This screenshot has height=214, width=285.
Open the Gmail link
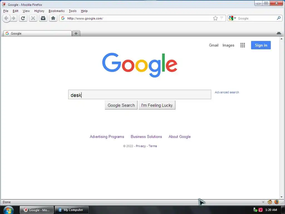click(213, 45)
